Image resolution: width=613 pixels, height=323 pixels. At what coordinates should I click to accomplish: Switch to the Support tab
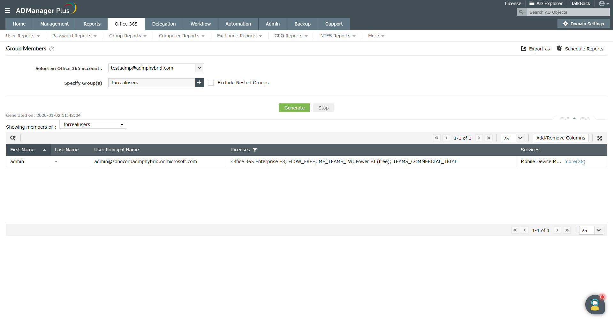tap(334, 24)
